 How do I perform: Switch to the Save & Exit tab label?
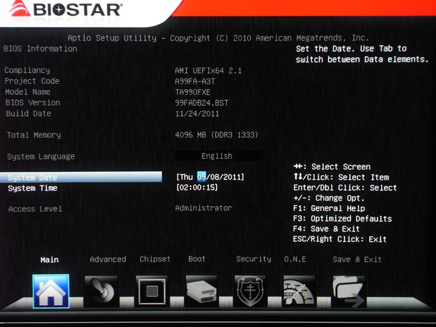[x=357, y=260]
